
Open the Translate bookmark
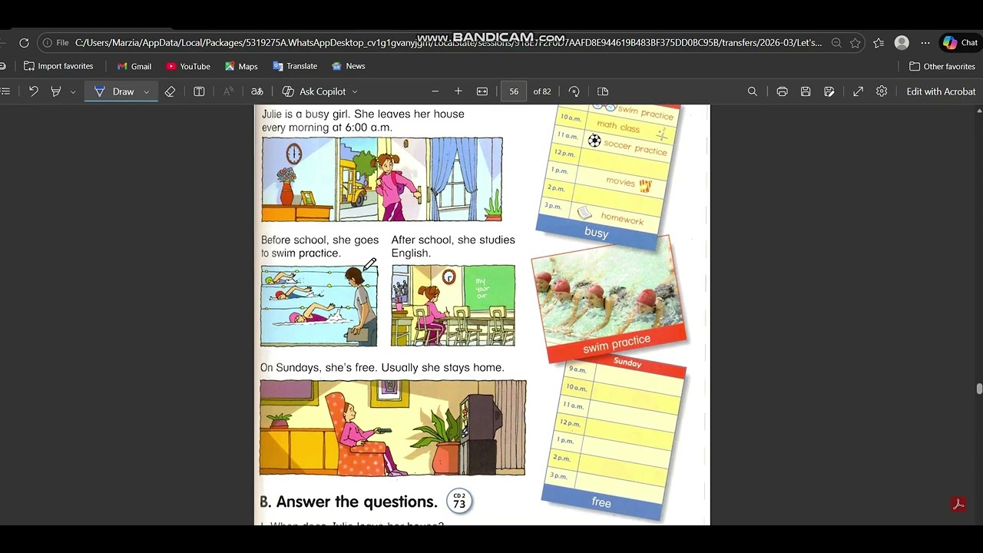(295, 66)
